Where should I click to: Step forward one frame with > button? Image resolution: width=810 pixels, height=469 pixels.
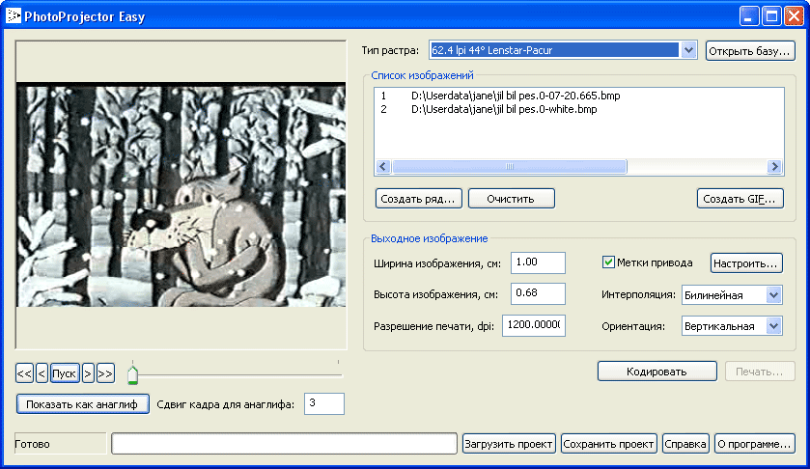[88, 373]
